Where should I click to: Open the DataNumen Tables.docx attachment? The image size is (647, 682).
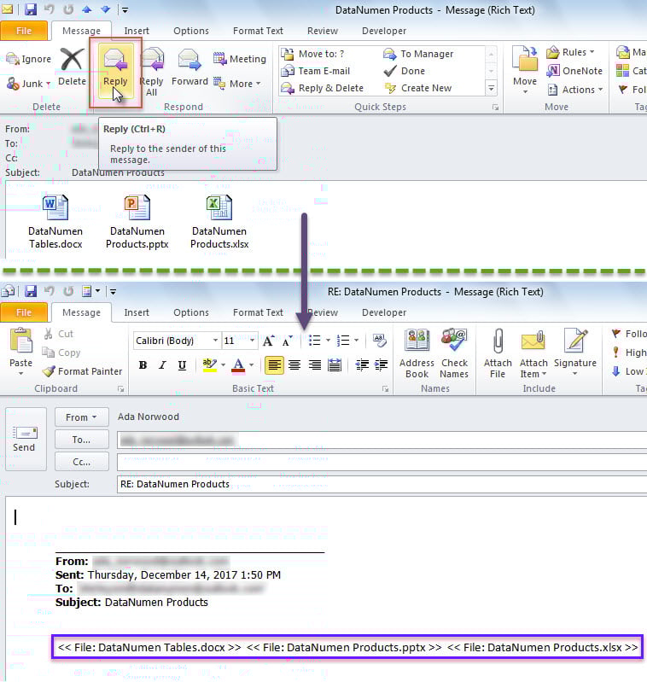coord(55,222)
